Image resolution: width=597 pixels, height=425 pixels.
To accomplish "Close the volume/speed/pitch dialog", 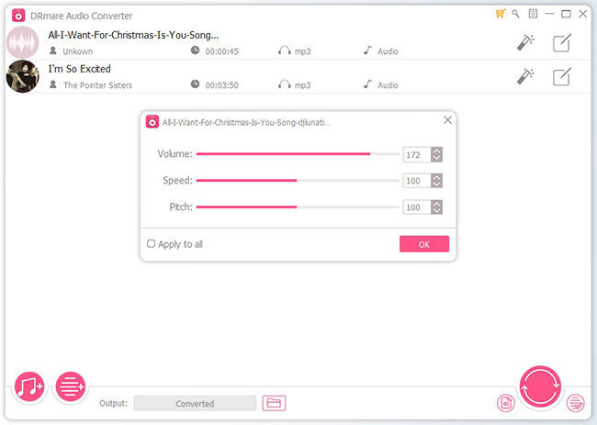I will pos(447,120).
